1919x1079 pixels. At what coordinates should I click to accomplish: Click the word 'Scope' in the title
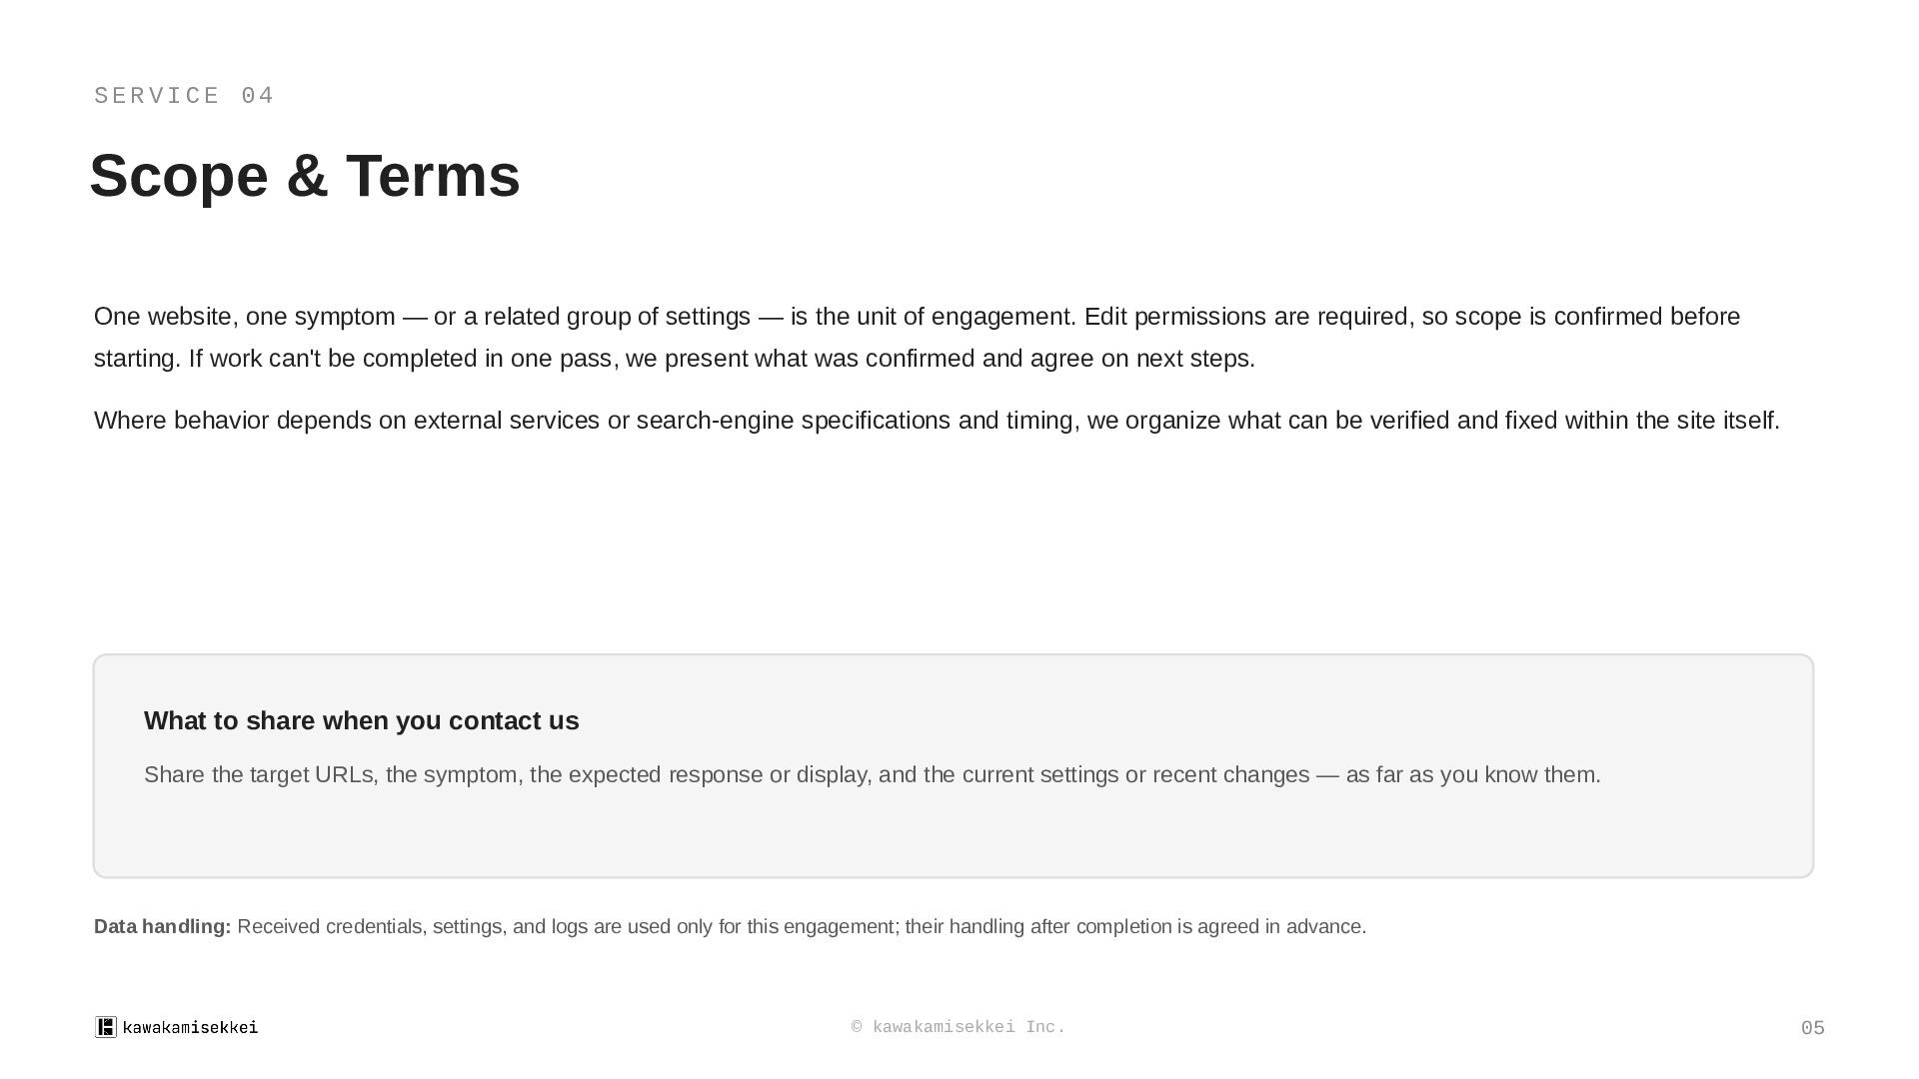(x=180, y=176)
